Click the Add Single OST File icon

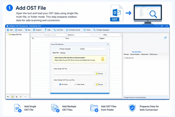18,108
